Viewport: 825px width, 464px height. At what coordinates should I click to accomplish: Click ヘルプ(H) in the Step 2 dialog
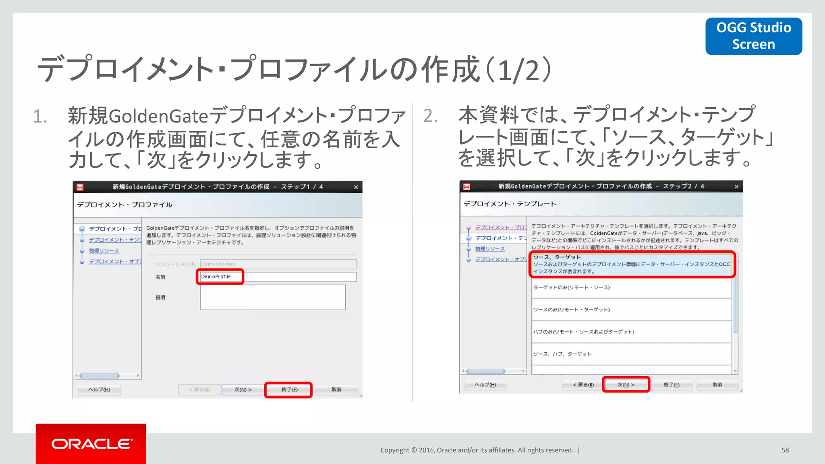(x=485, y=385)
